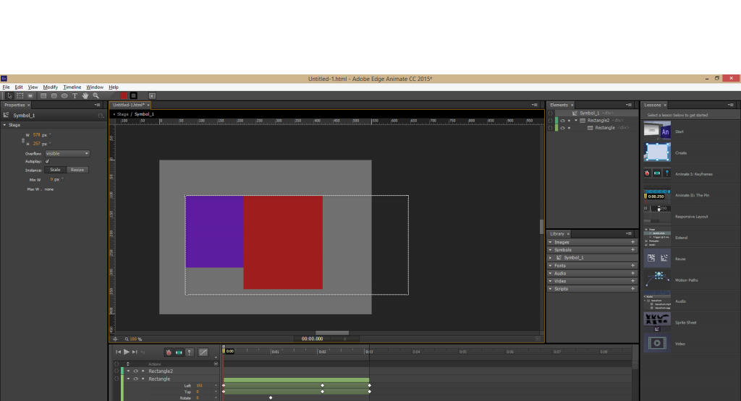The height and width of the screenshot is (401, 741).
Task: Play the timeline animation
Action: (x=127, y=352)
